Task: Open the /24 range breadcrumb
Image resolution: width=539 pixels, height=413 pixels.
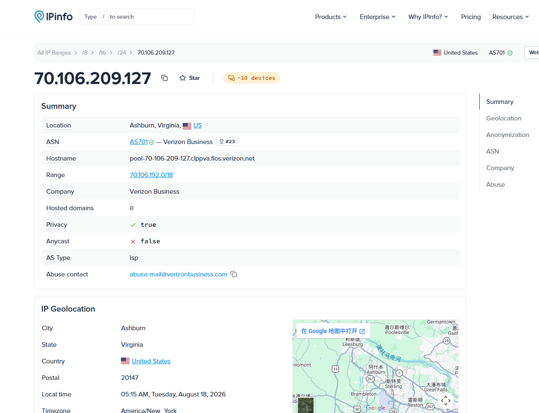Action: click(x=122, y=53)
